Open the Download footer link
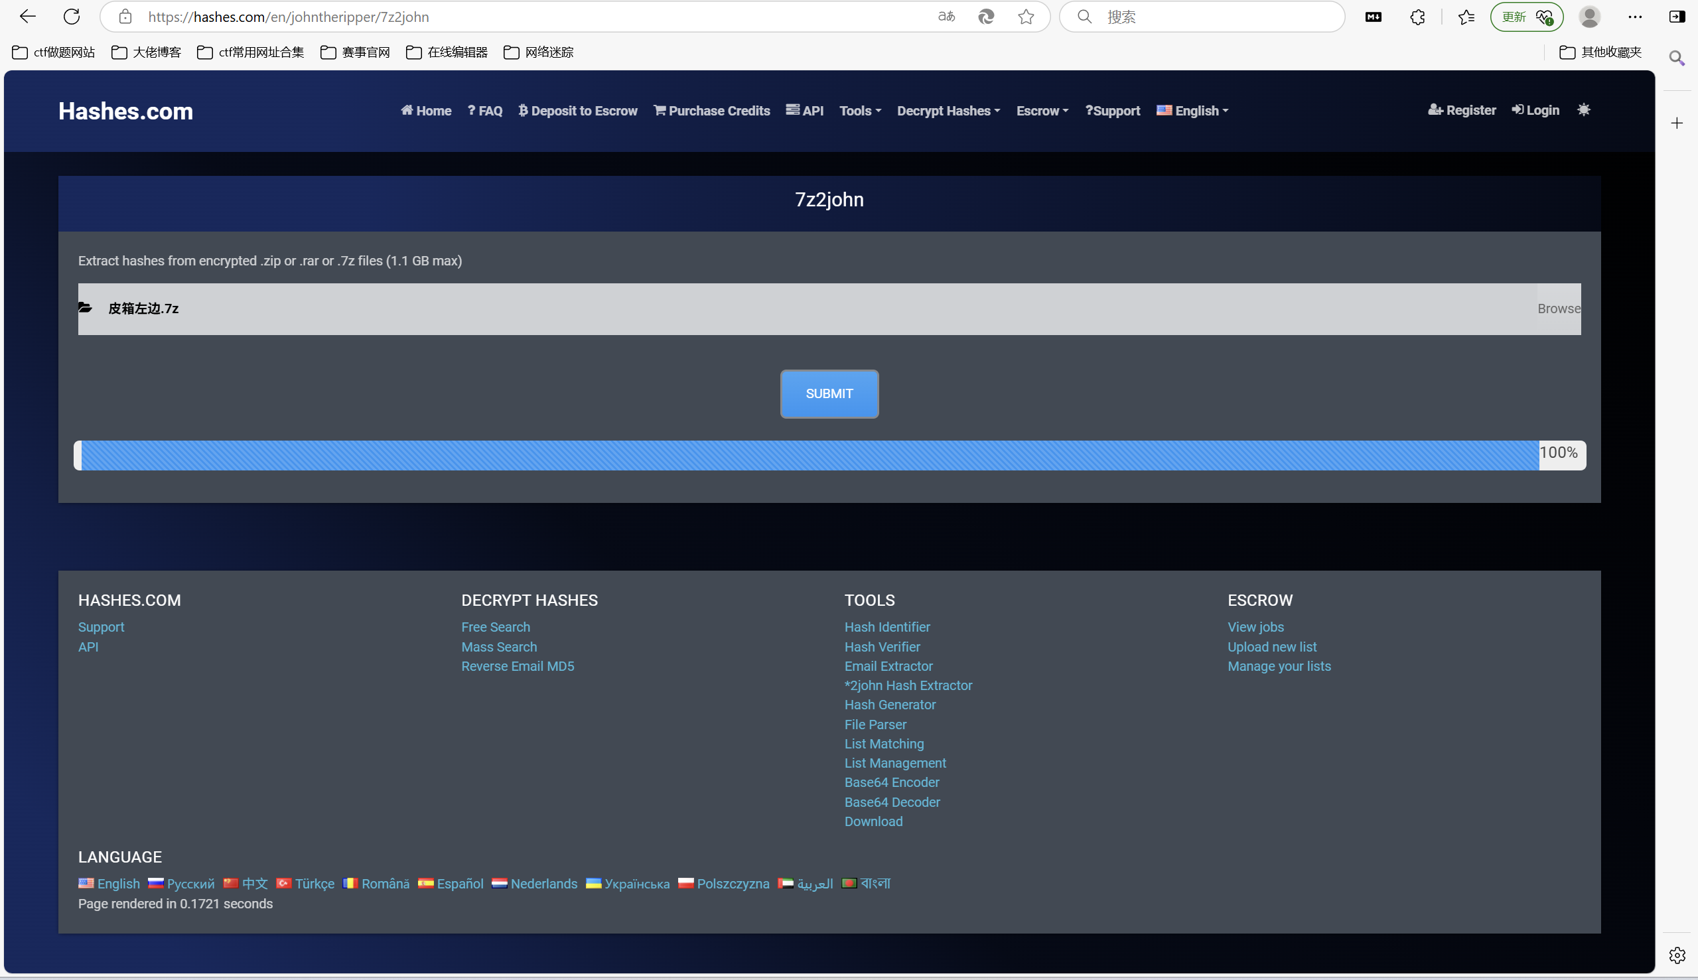Viewport: 1698px width, 980px height. (x=874, y=822)
